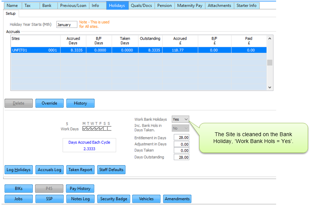Viewport: 310px width, 205px height.
Task: Open the Taken Report
Action: (x=80, y=170)
